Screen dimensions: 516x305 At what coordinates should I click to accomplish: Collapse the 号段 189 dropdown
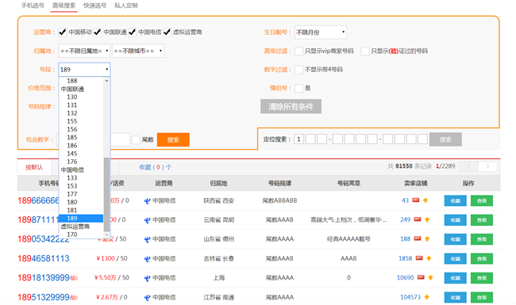coord(84,70)
